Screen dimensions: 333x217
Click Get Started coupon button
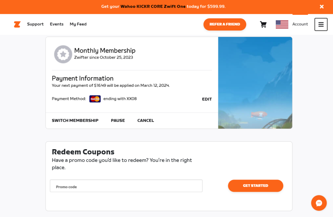255,186
